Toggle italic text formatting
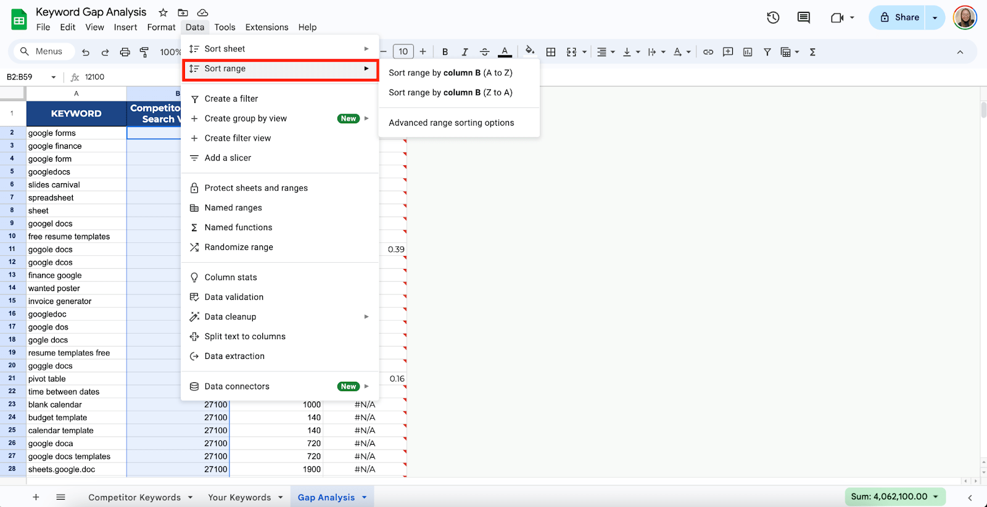The height and width of the screenshot is (507, 987). tap(465, 52)
